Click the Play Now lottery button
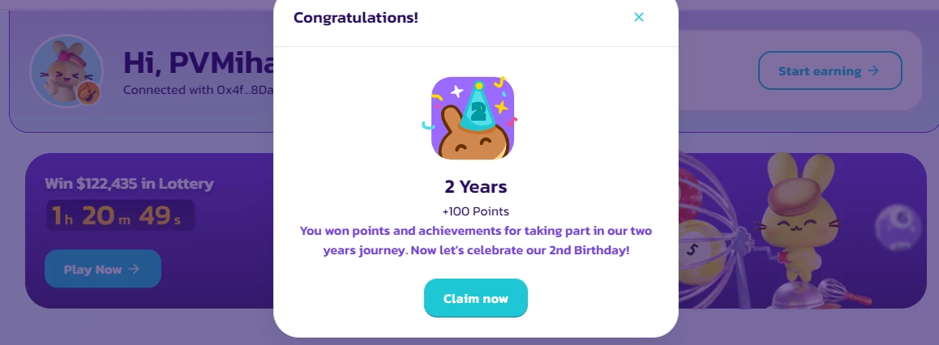The height and width of the screenshot is (345, 939). tap(102, 269)
